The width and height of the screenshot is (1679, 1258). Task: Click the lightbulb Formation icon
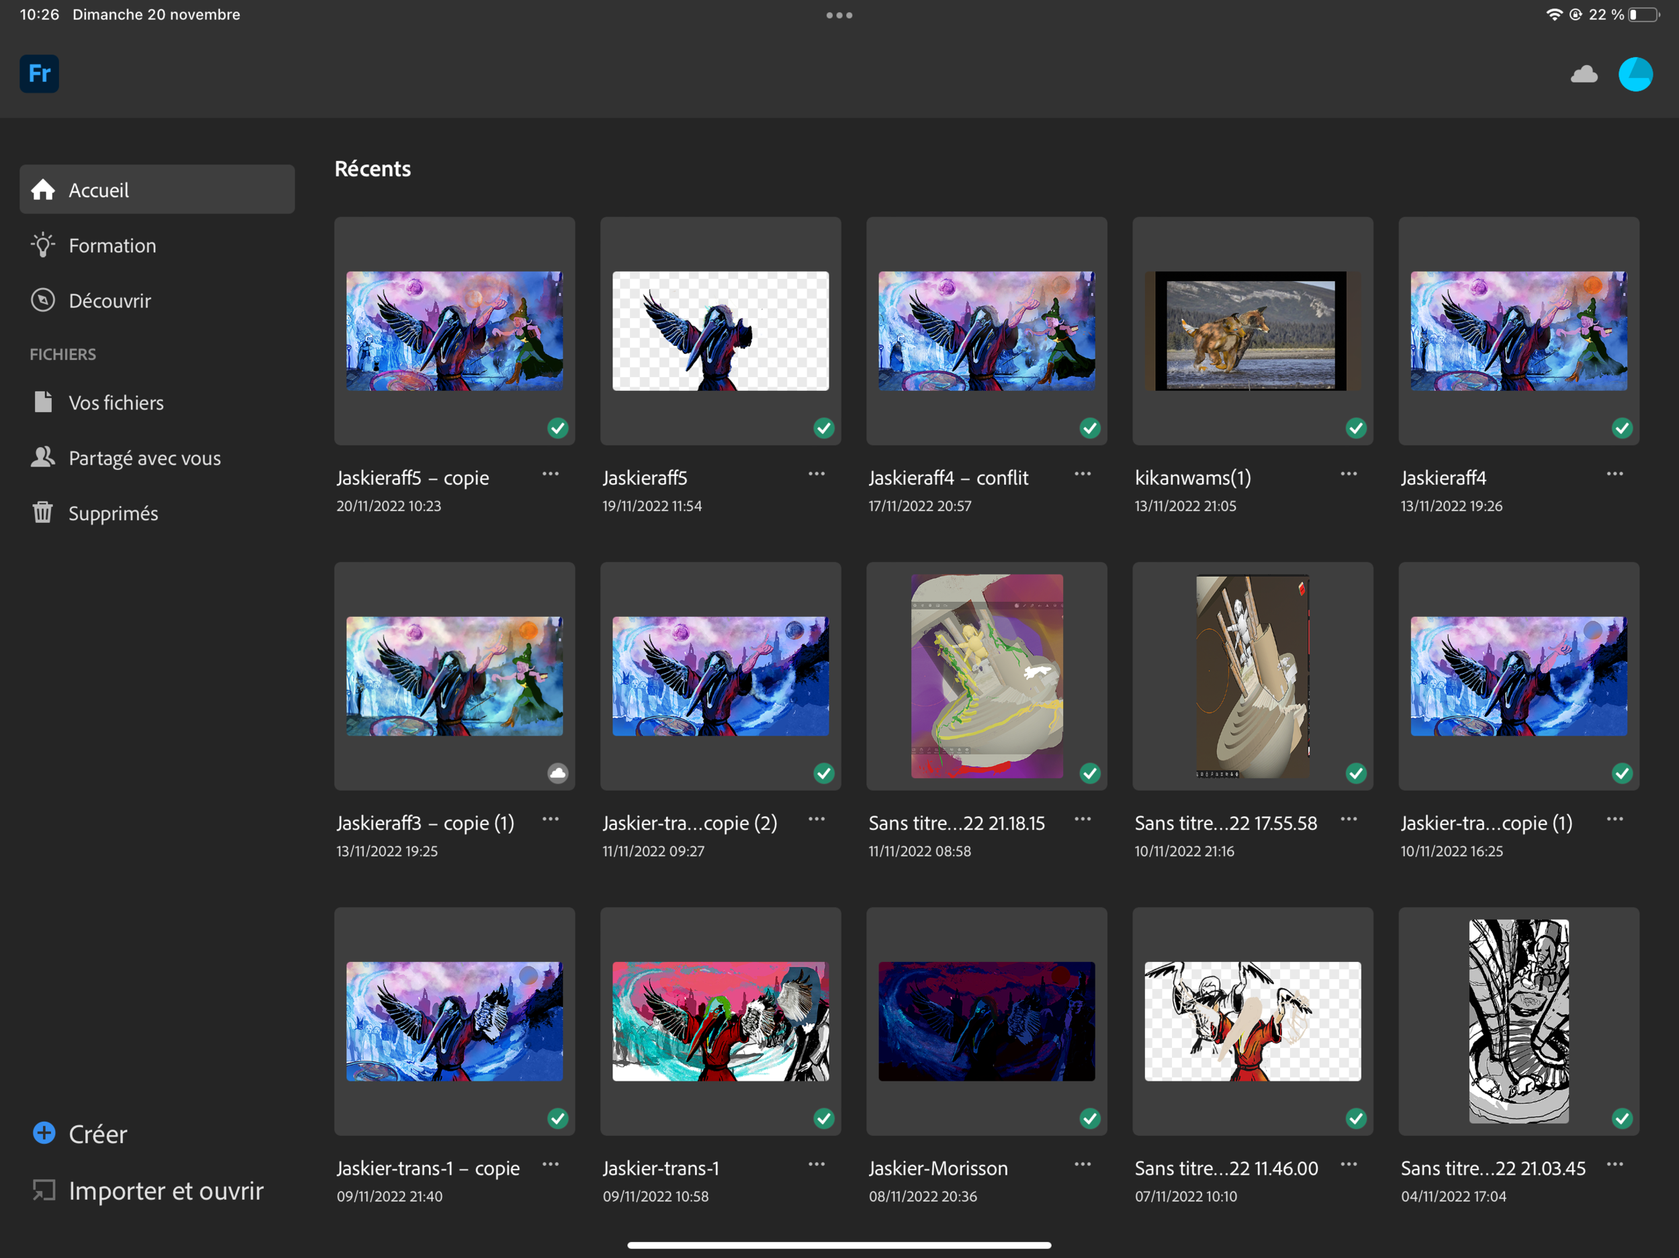coord(42,245)
